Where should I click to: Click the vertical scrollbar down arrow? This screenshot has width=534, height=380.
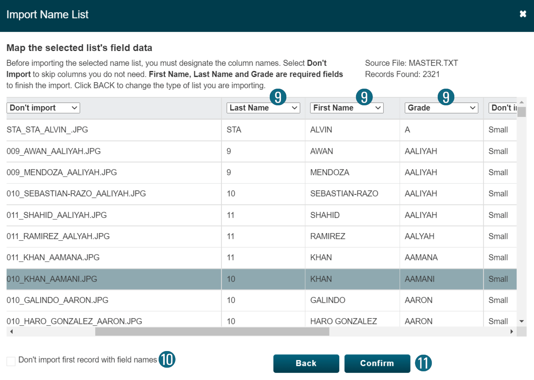[x=522, y=321]
